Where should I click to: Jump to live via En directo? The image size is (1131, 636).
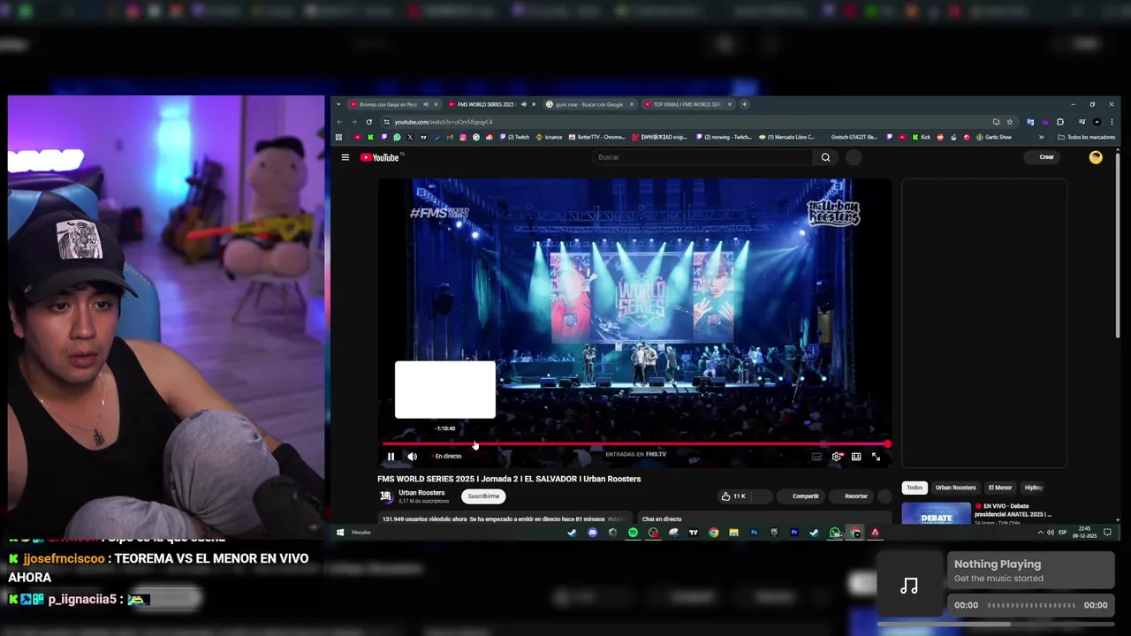click(447, 457)
